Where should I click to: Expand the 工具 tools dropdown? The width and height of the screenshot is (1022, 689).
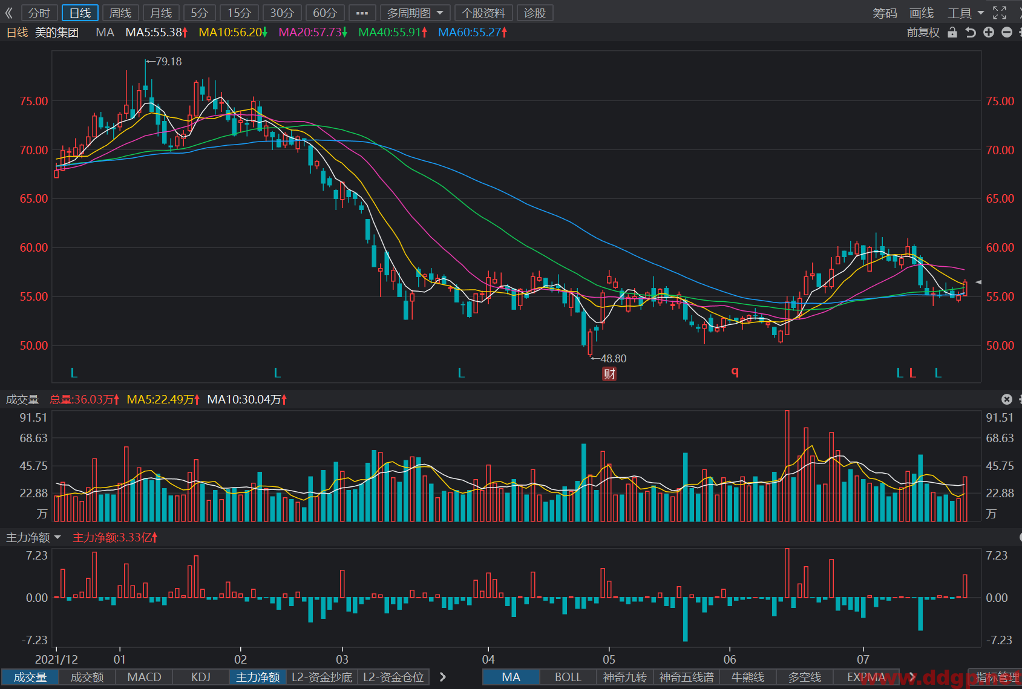click(966, 13)
